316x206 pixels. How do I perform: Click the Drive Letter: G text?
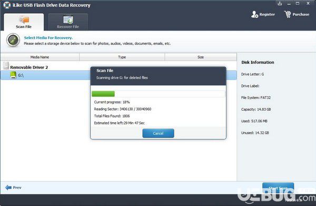[252, 74]
